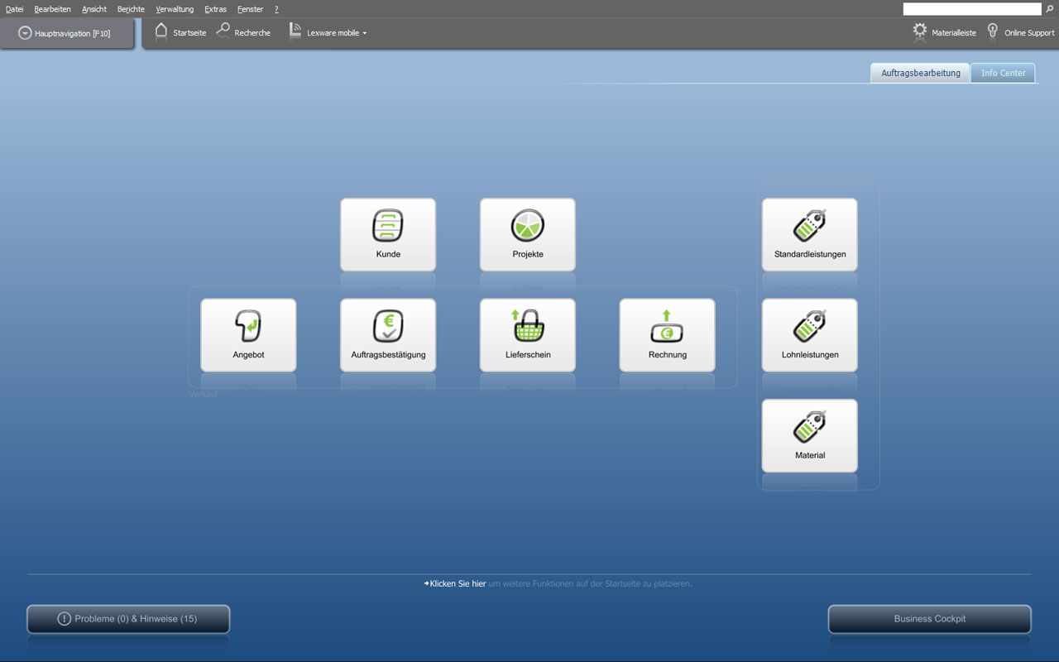Viewport: 1059px width, 662px height.
Task: Switch to the Auftragsbearbeitung tab
Action: click(x=920, y=73)
